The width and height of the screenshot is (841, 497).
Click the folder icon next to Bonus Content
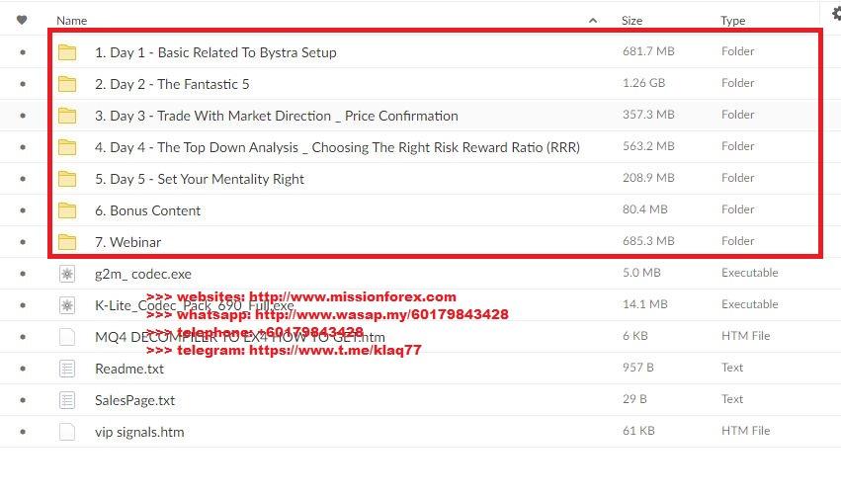click(x=67, y=210)
